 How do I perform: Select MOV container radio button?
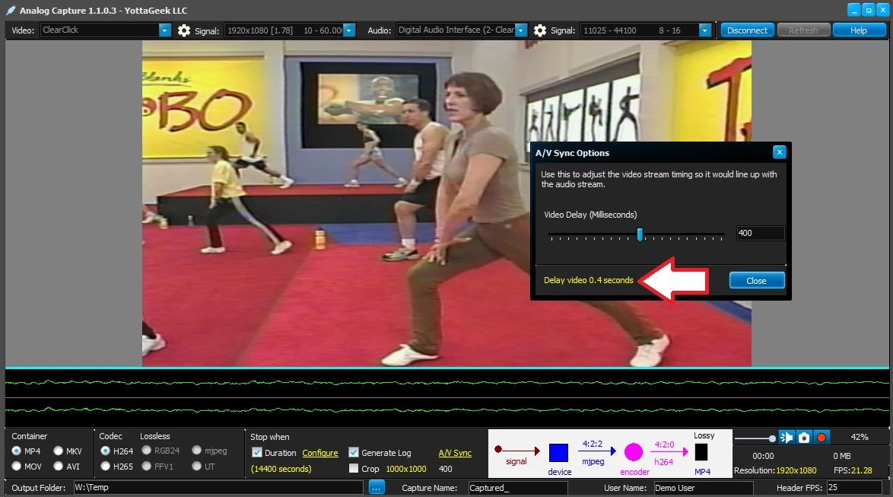click(16, 467)
